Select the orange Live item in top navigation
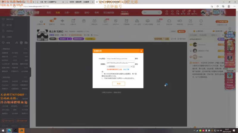 pyautogui.click(x=58, y=12)
